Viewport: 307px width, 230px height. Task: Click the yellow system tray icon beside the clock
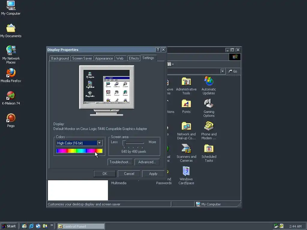282,226
